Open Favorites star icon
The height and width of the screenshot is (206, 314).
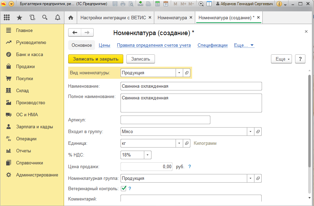pyautogui.click(x=19, y=18)
